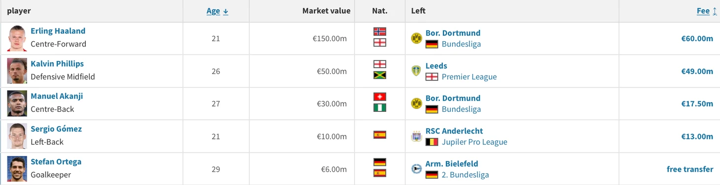Click the €60.00m fee for Haaland
720x185 pixels.
tap(697, 38)
